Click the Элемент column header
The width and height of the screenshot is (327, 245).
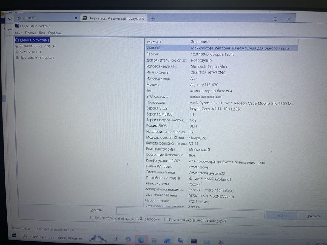(167, 41)
